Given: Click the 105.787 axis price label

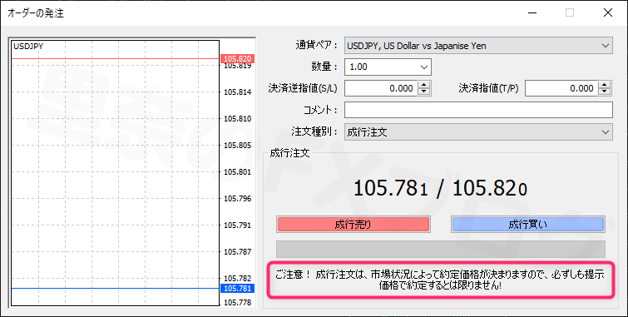Looking at the screenshot, I should [238, 251].
